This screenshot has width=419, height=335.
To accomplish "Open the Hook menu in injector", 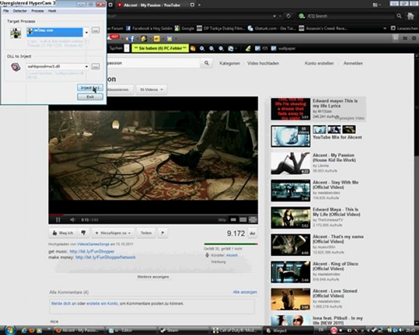I will (52, 11).
